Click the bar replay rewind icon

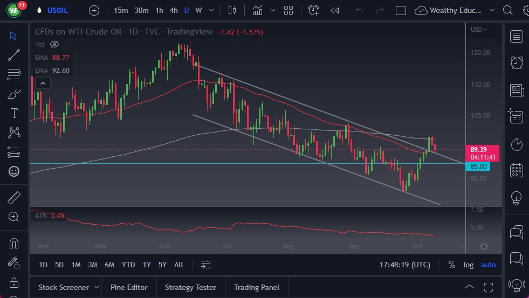[x=335, y=10]
